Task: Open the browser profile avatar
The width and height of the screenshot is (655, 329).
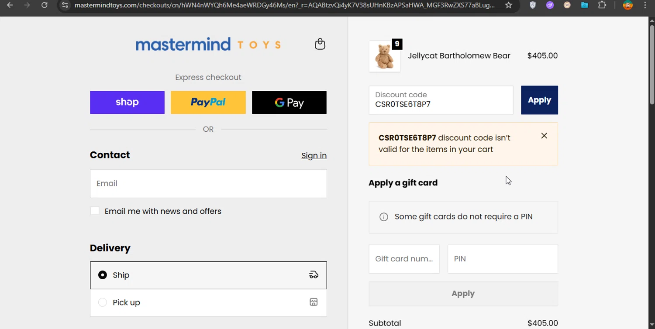Action: pos(627,5)
